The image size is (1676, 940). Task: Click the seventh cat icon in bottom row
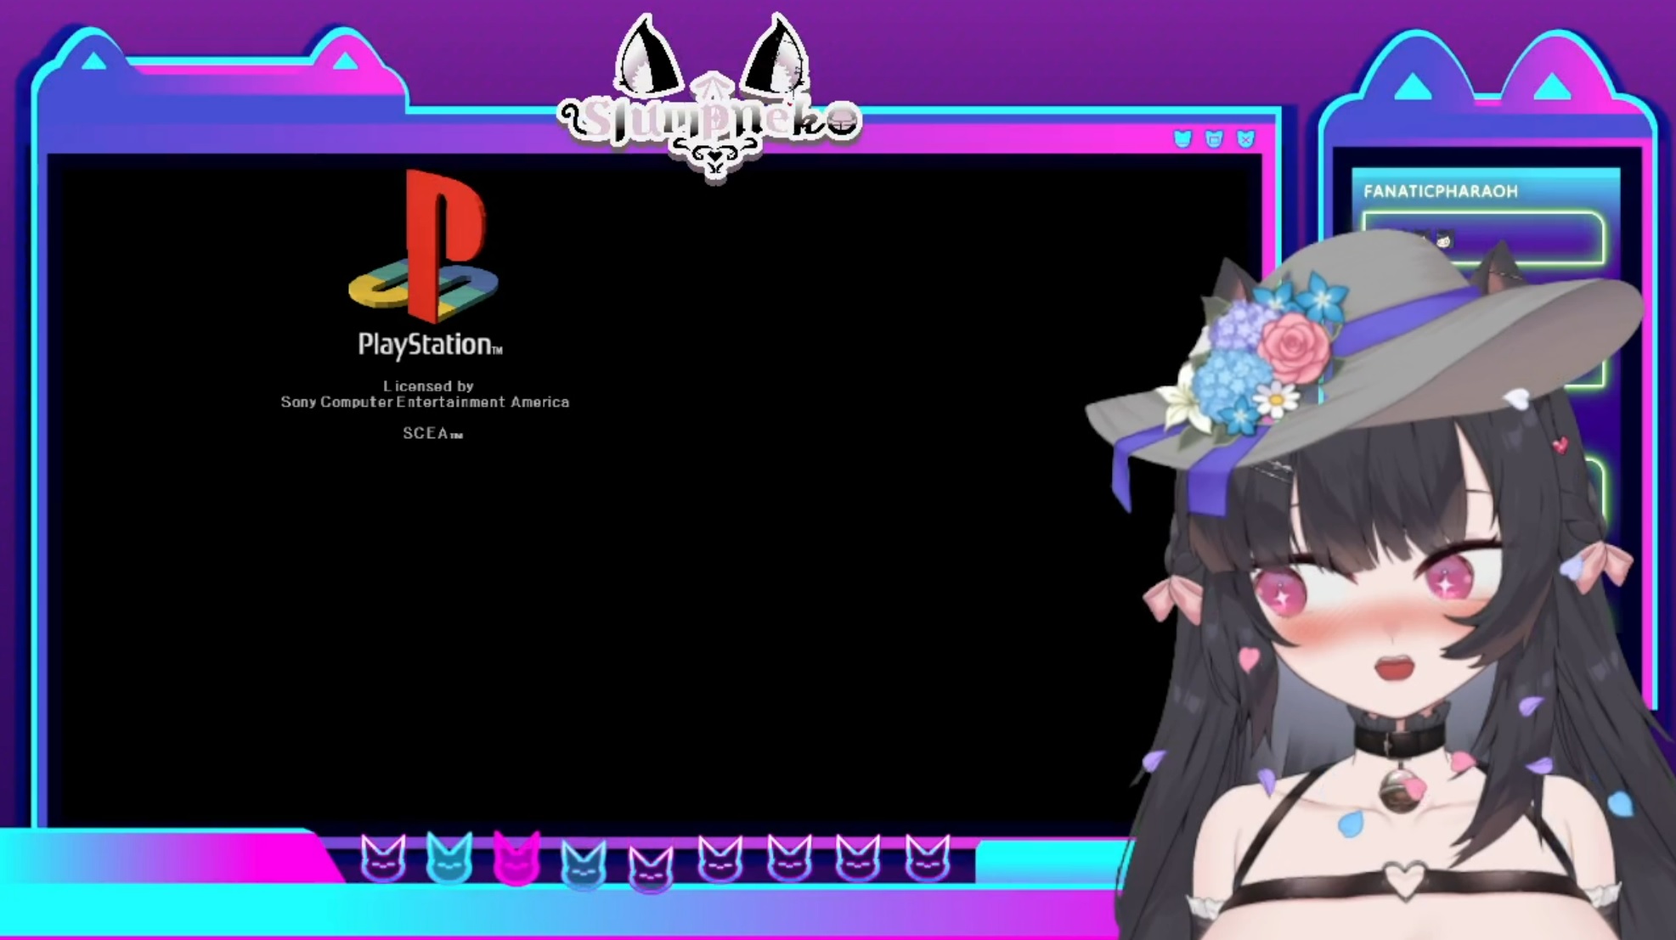tap(789, 858)
